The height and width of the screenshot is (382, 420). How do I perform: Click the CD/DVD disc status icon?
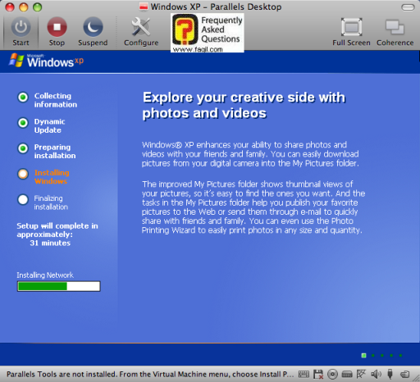(x=332, y=374)
